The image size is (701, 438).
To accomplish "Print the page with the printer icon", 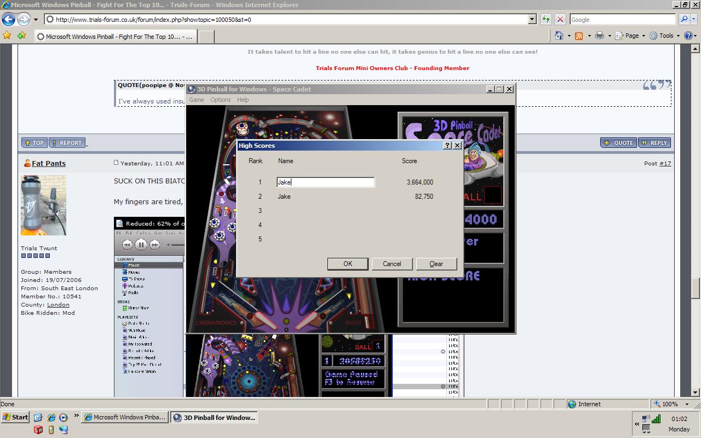I will point(600,36).
